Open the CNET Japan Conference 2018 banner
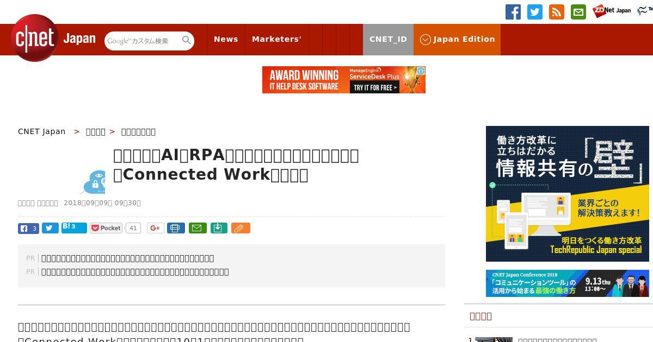 568,283
